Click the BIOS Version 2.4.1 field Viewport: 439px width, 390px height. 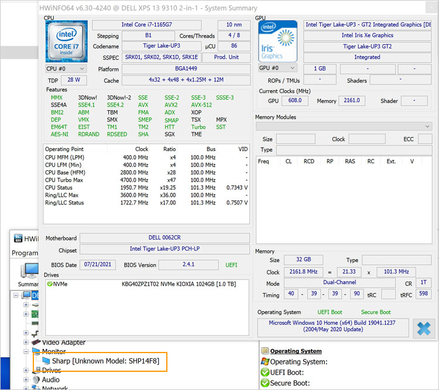coord(188,265)
